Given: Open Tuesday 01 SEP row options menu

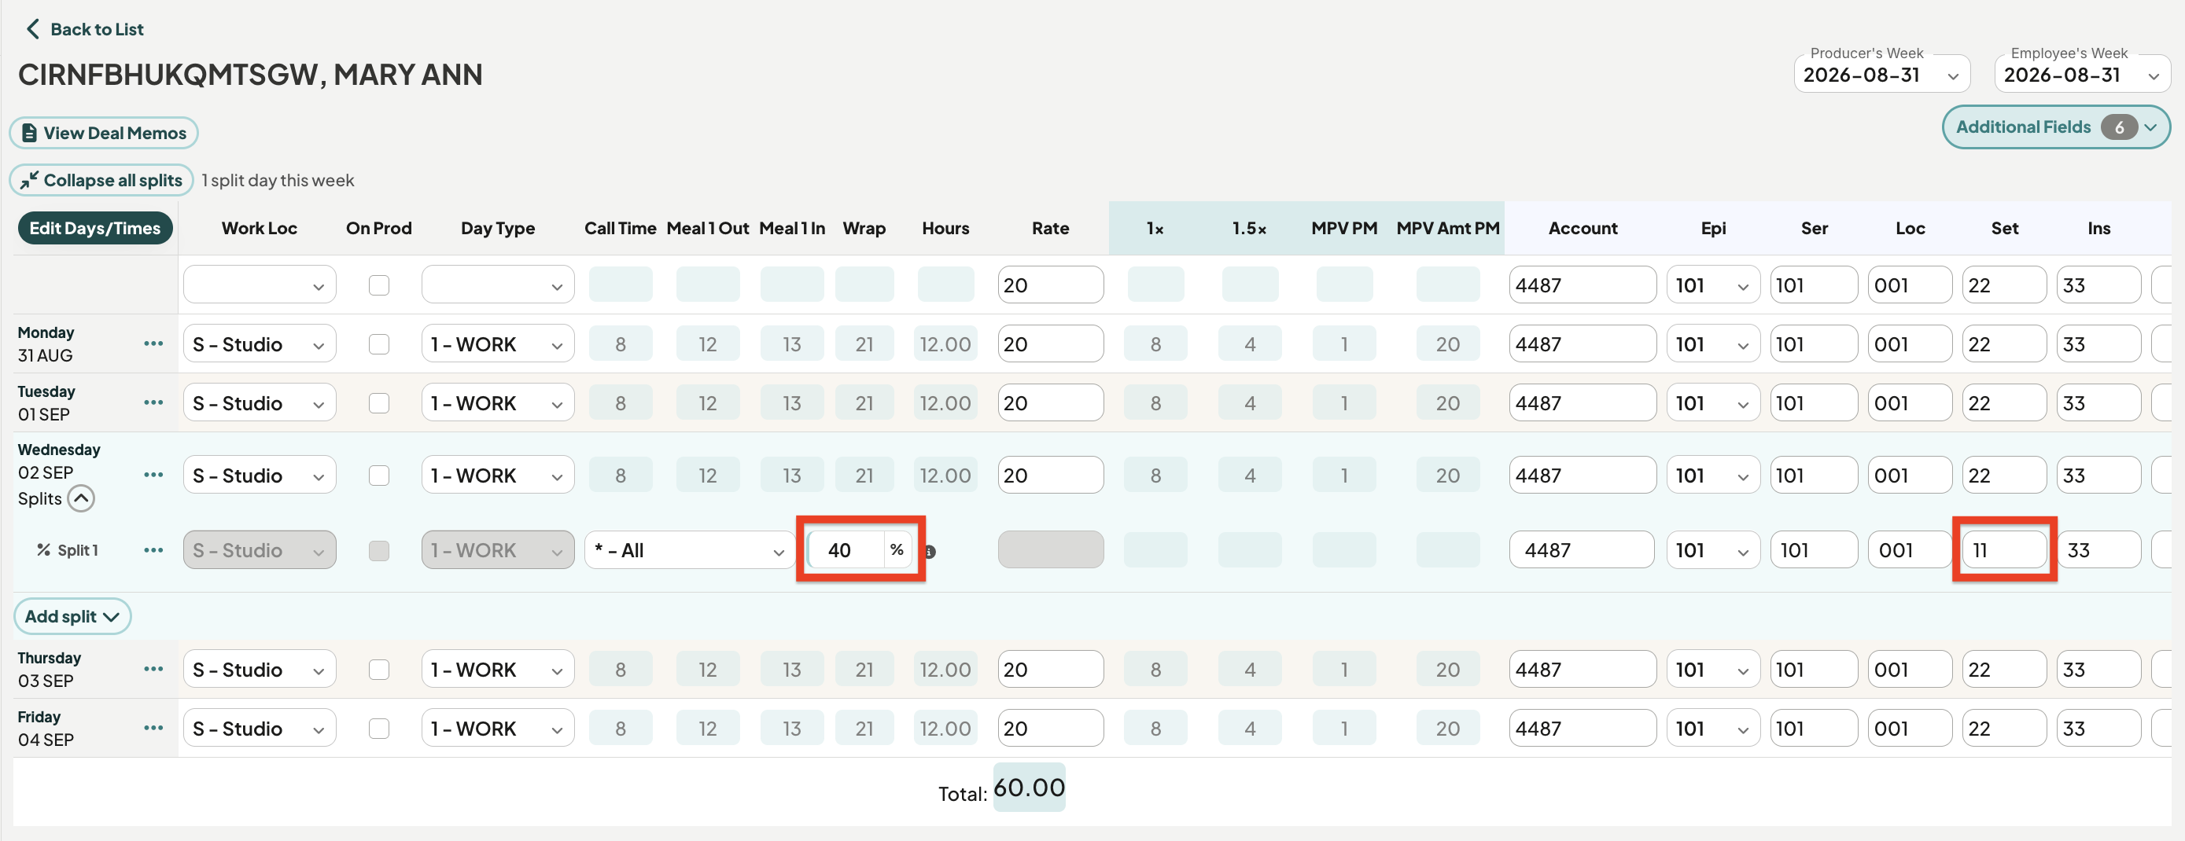Looking at the screenshot, I should (153, 402).
